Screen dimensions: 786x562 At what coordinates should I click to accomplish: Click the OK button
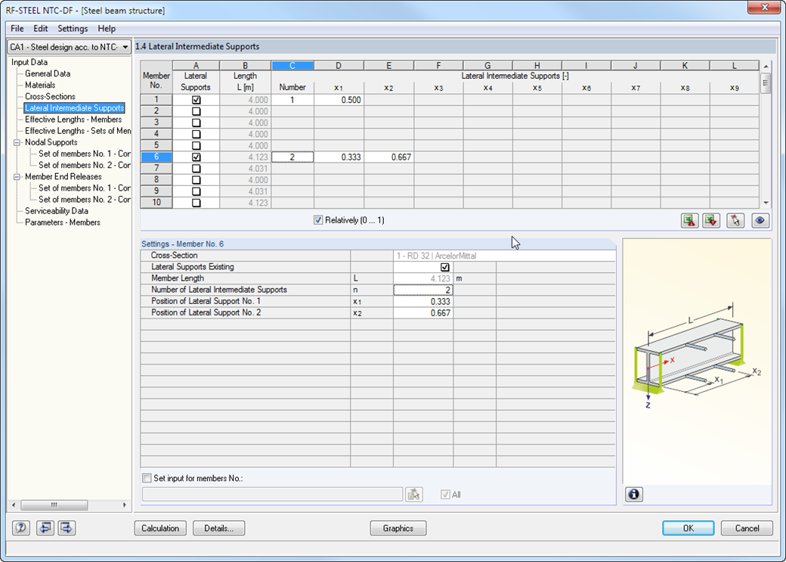689,528
